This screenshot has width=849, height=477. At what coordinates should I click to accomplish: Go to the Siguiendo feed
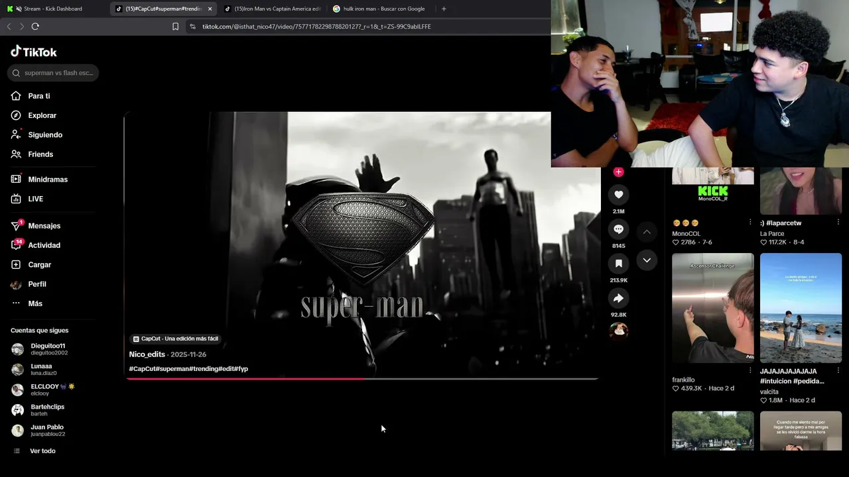(x=36, y=134)
